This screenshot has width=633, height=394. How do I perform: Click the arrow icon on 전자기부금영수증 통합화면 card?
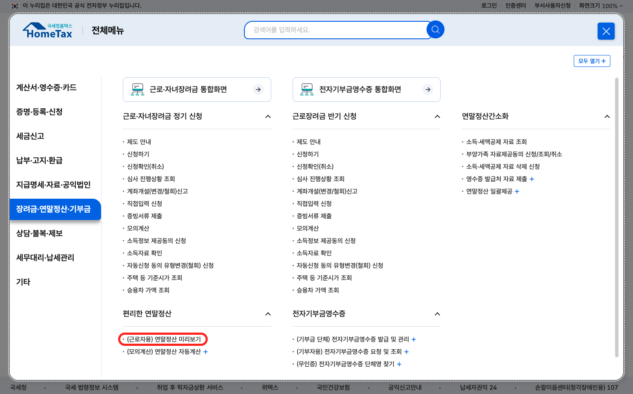[x=427, y=90]
